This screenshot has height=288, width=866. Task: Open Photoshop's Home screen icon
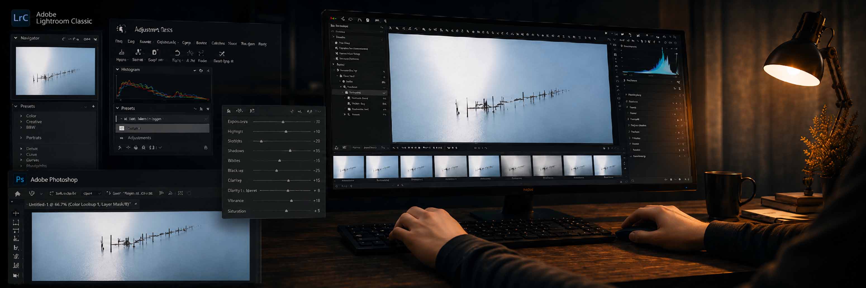(x=18, y=193)
